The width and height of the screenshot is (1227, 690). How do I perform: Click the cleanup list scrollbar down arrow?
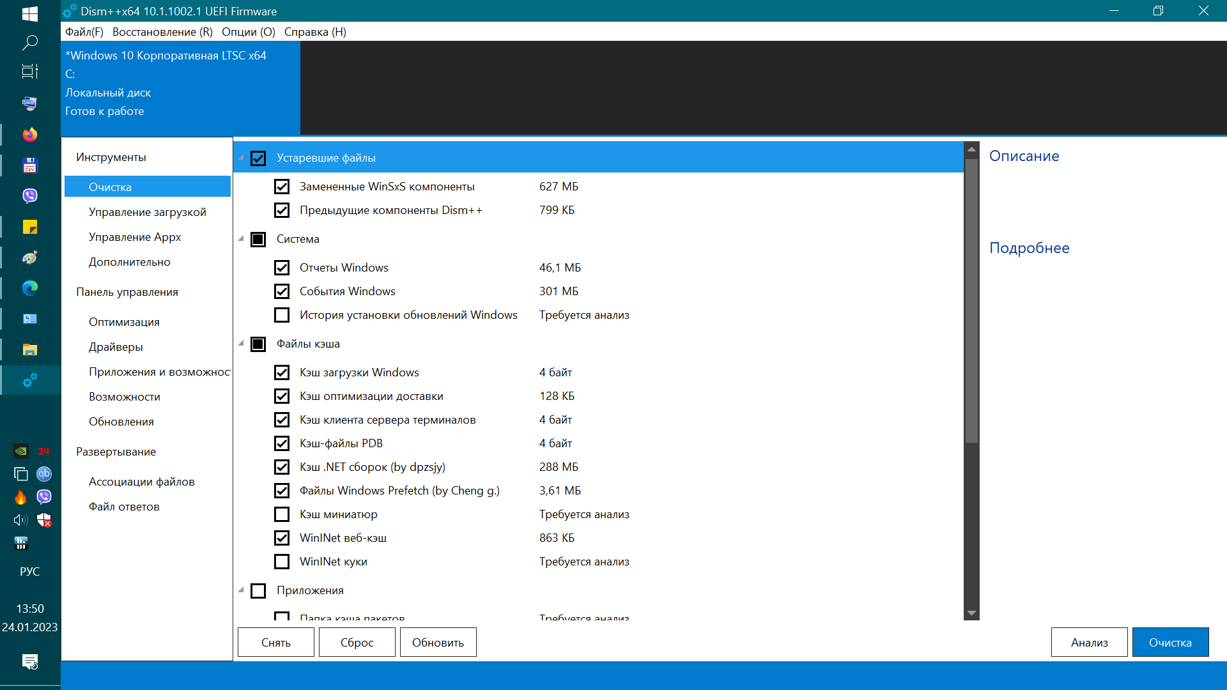click(x=971, y=613)
